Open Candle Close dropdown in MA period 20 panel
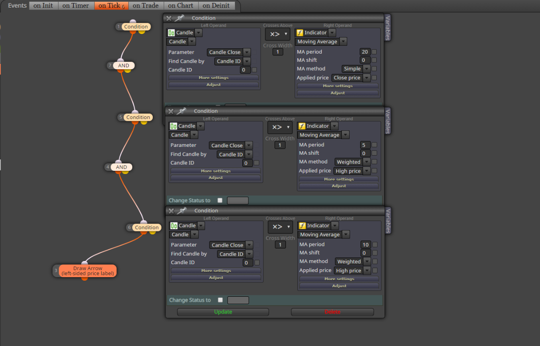The height and width of the screenshot is (346, 540). 247,52
